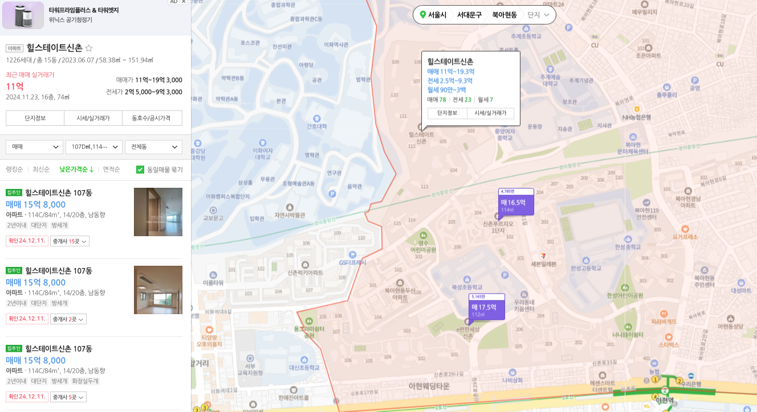Click the 아파트 category badge

coord(14,48)
